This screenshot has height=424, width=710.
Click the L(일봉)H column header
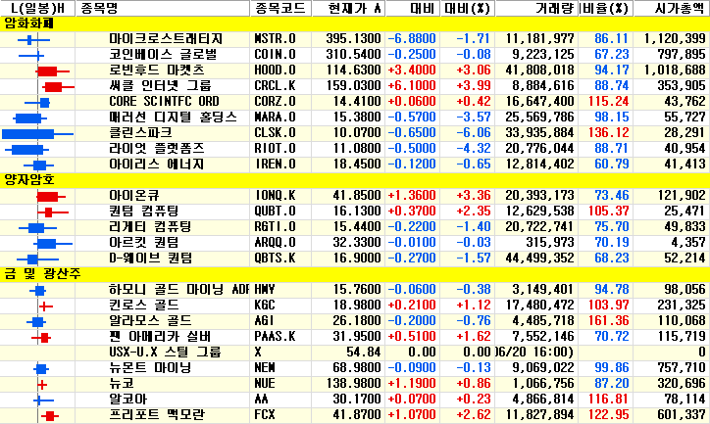[x=37, y=8]
